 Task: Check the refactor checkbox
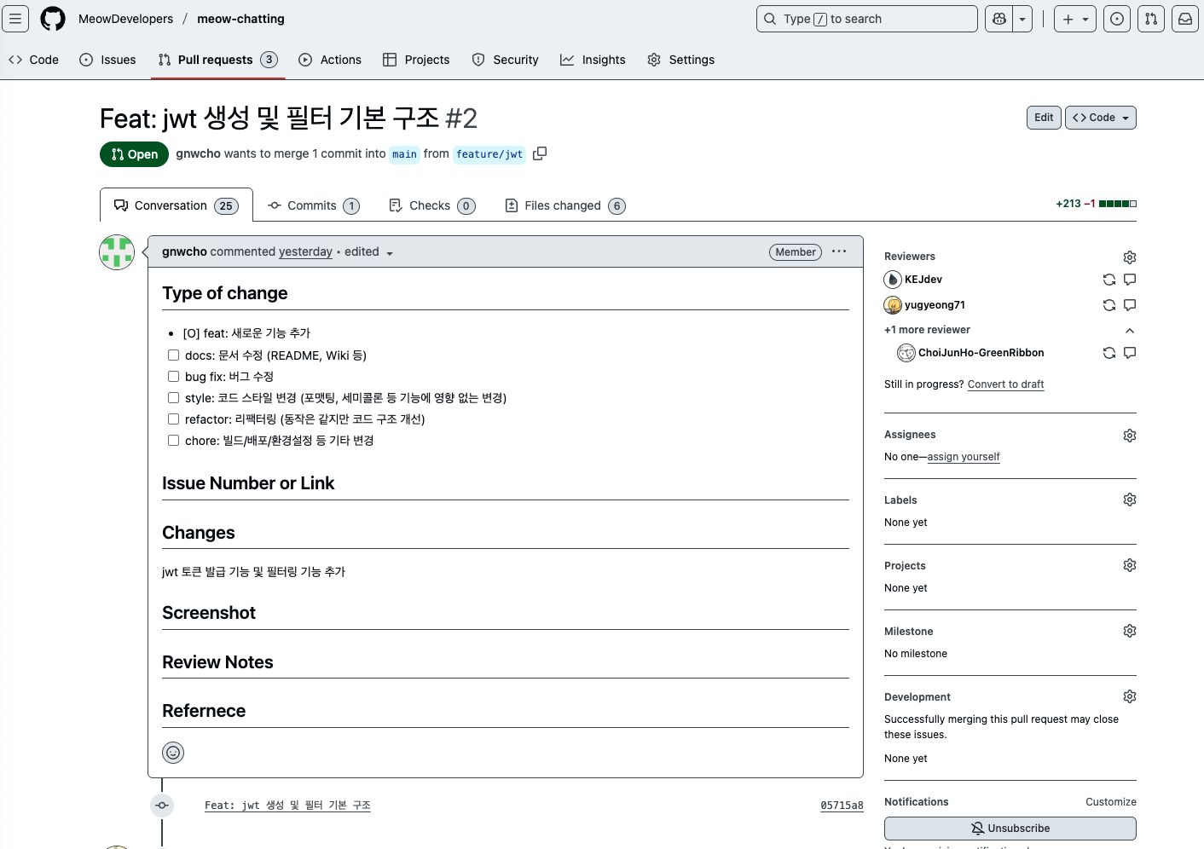(173, 419)
